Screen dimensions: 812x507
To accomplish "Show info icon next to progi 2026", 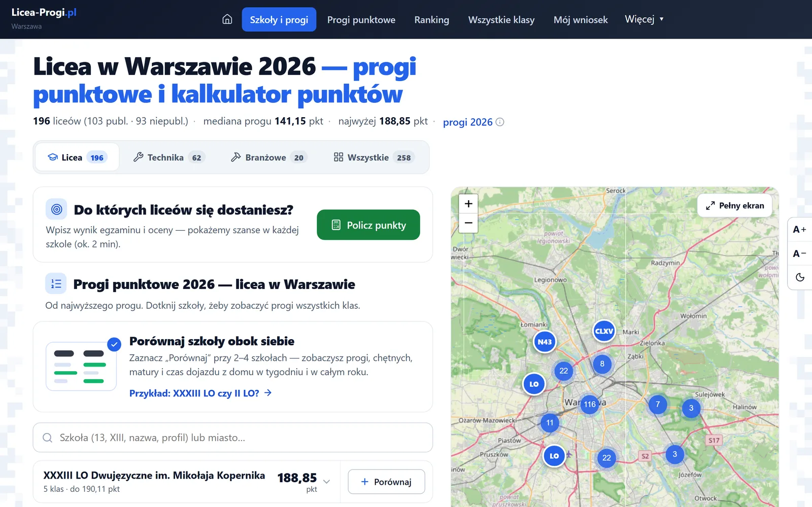I will click(500, 122).
